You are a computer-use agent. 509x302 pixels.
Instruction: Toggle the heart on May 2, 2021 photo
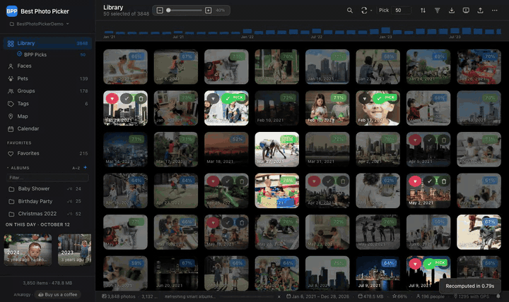click(x=415, y=181)
